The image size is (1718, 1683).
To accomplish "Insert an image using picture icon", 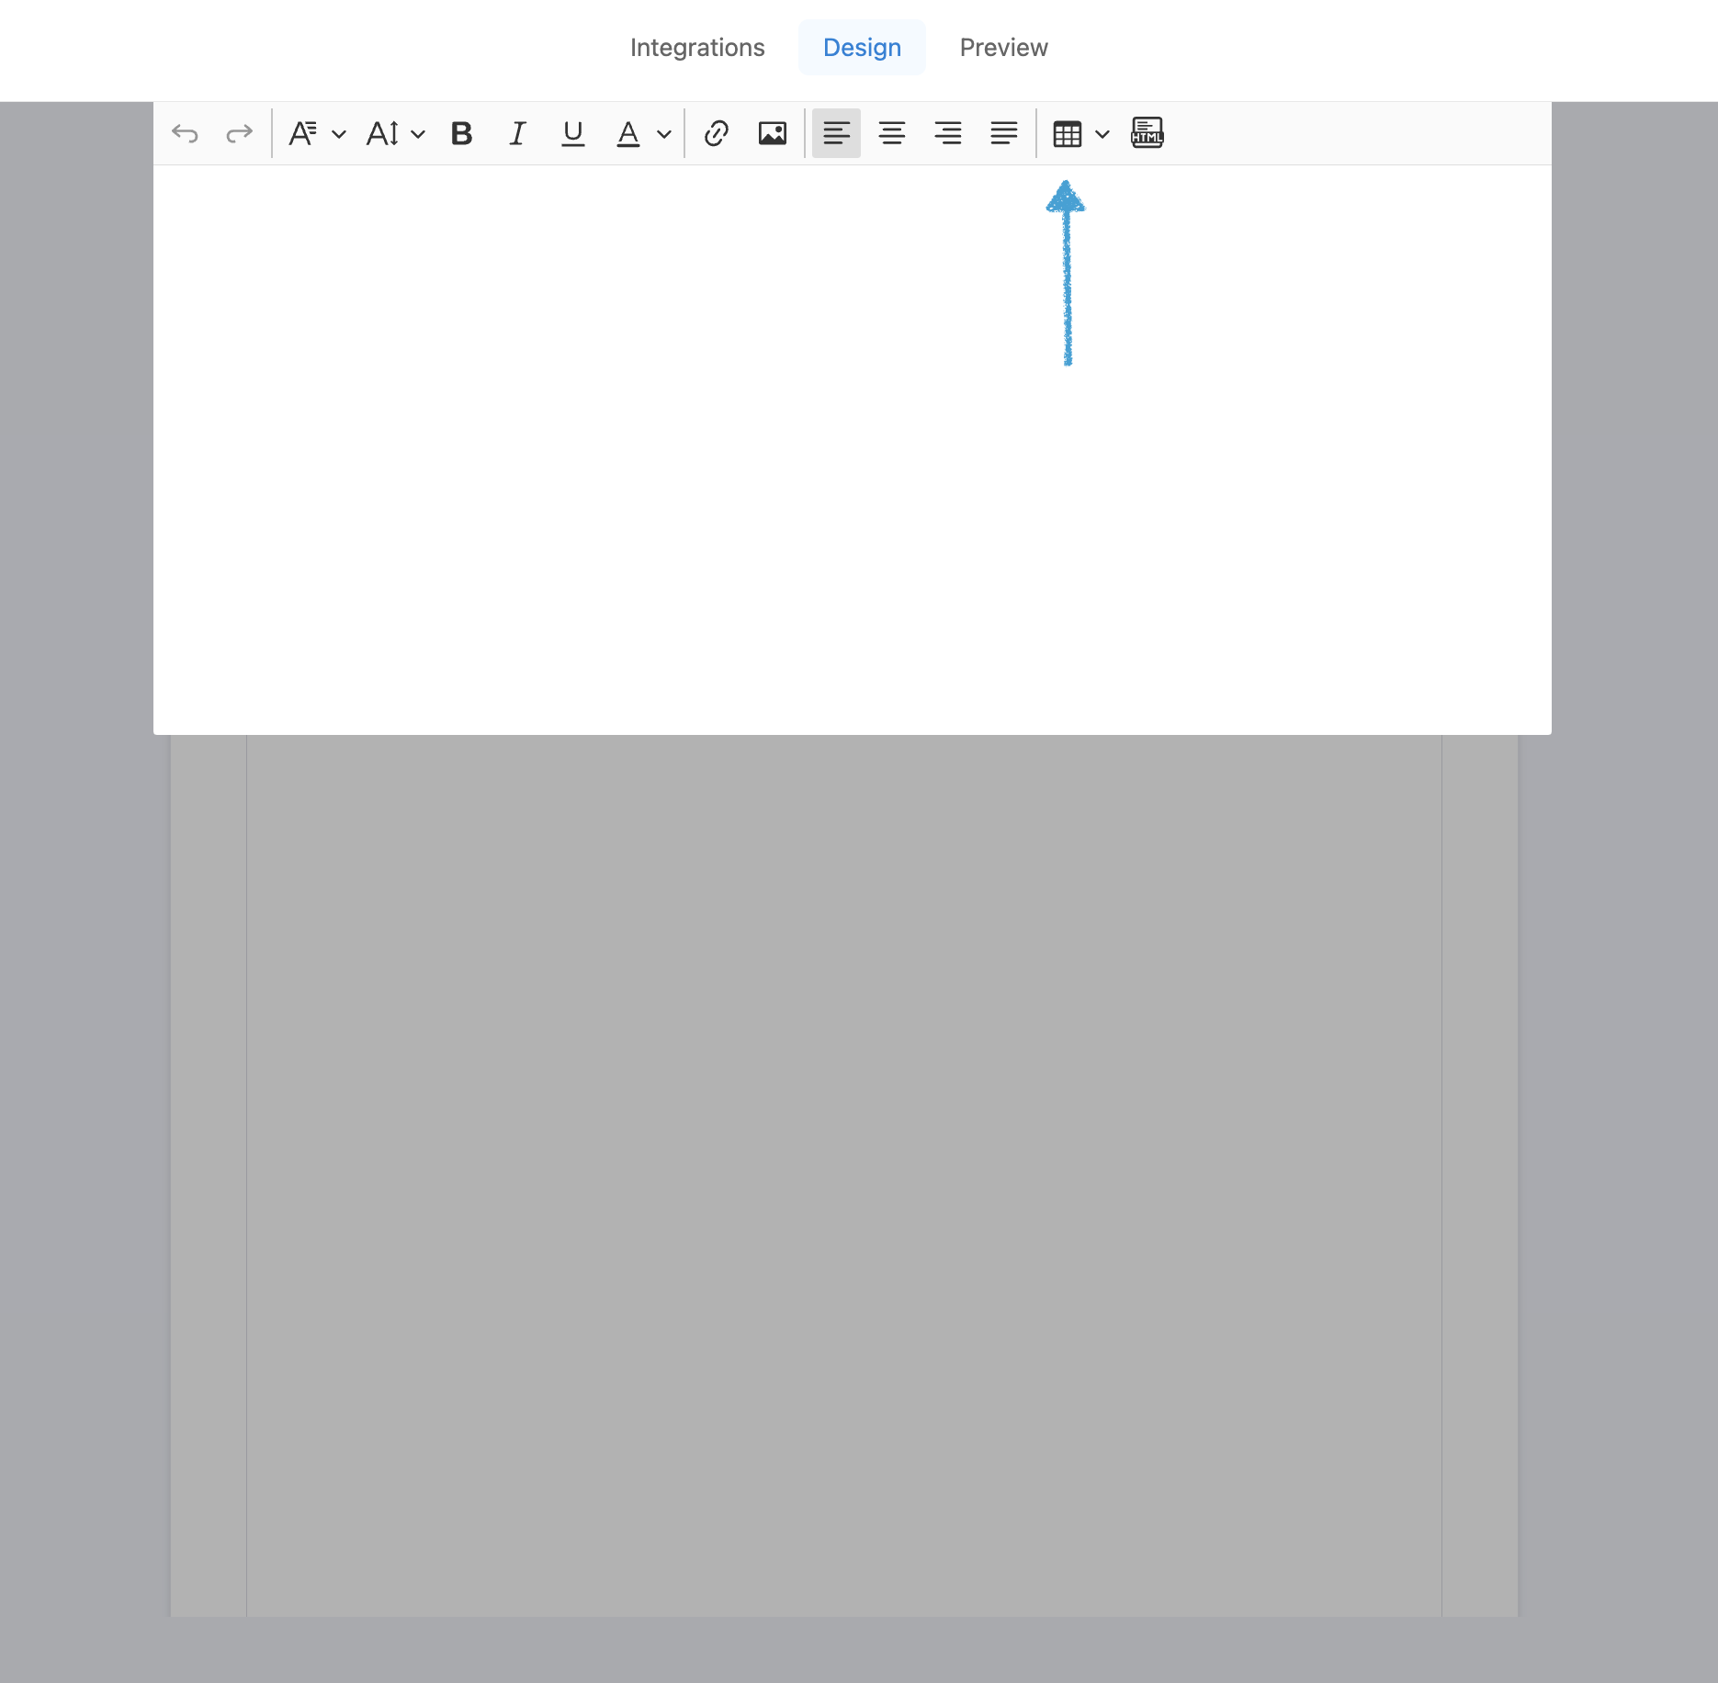I will click(772, 134).
